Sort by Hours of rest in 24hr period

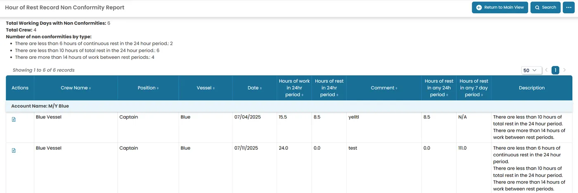coord(329,88)
